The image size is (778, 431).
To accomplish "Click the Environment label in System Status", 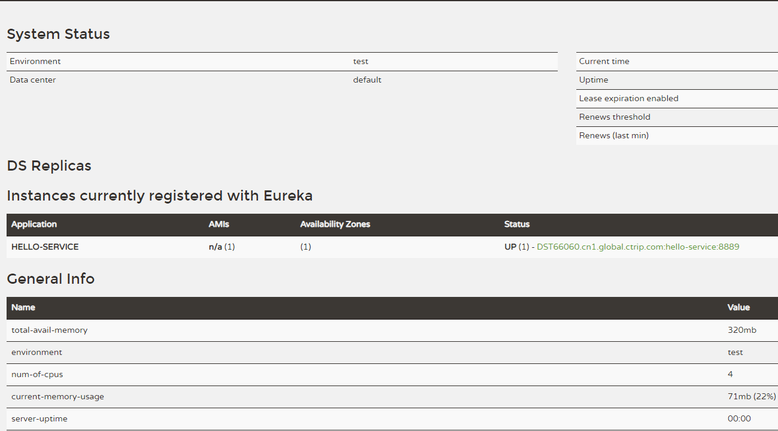I will pyautogui.click(x=35, y=61).
